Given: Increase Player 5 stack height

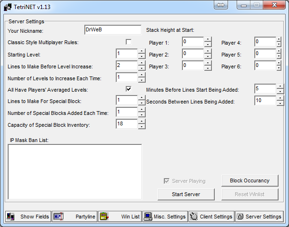Looking at the screenshot, I should 279,51.
